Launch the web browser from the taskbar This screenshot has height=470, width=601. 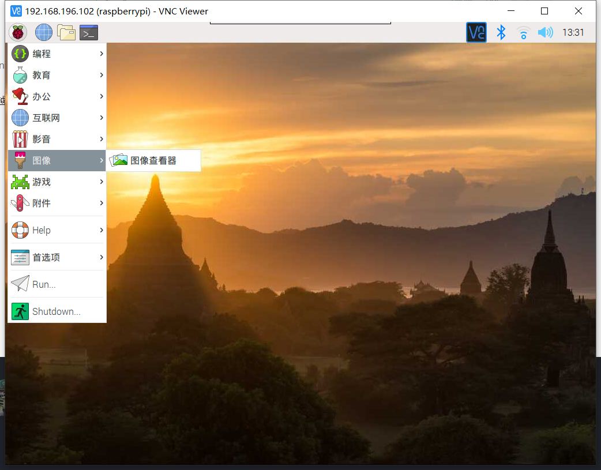point(43,32)
